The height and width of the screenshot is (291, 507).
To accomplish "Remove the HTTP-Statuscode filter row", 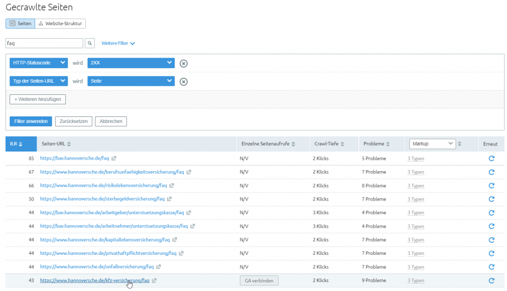I will [183, 63].
